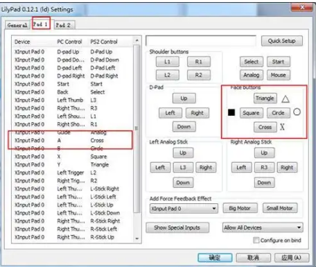
Task: Select the R-Stick Up binding row
Action: point(73,237)
